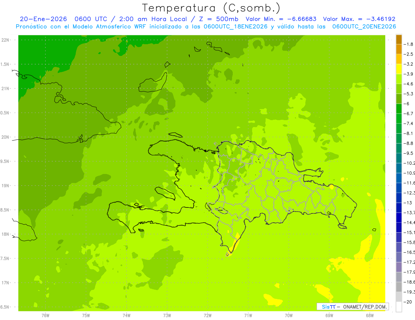Click the '22N' latitude label
Screen dimensions: 415x320
pos(5,40)
